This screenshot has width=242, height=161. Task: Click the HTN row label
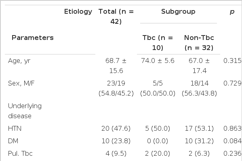15,128
